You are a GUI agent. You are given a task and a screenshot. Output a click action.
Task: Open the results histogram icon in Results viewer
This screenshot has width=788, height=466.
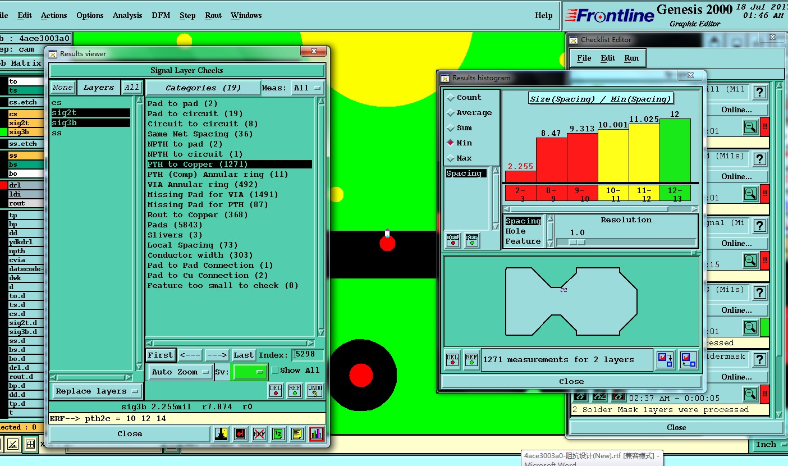[x=317, y=433]
